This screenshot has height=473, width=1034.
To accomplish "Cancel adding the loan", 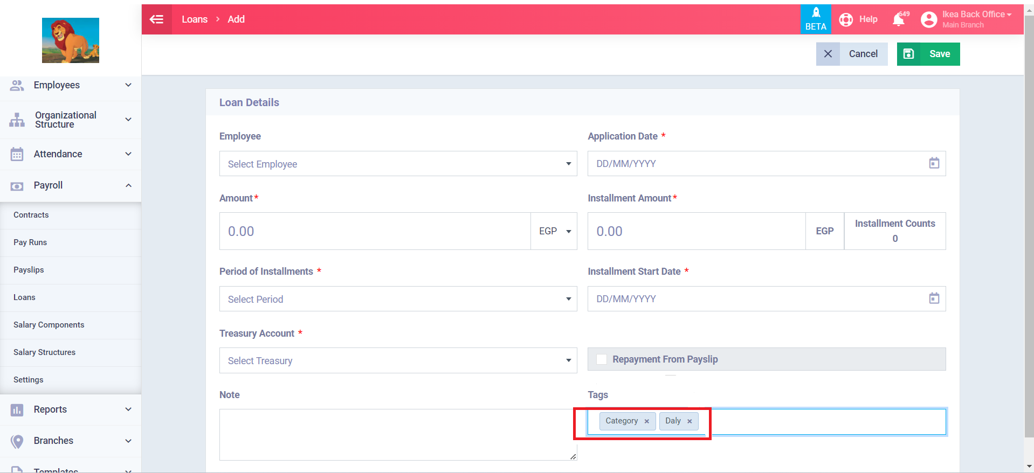I will pyautogui.click(x=852, y=54).
